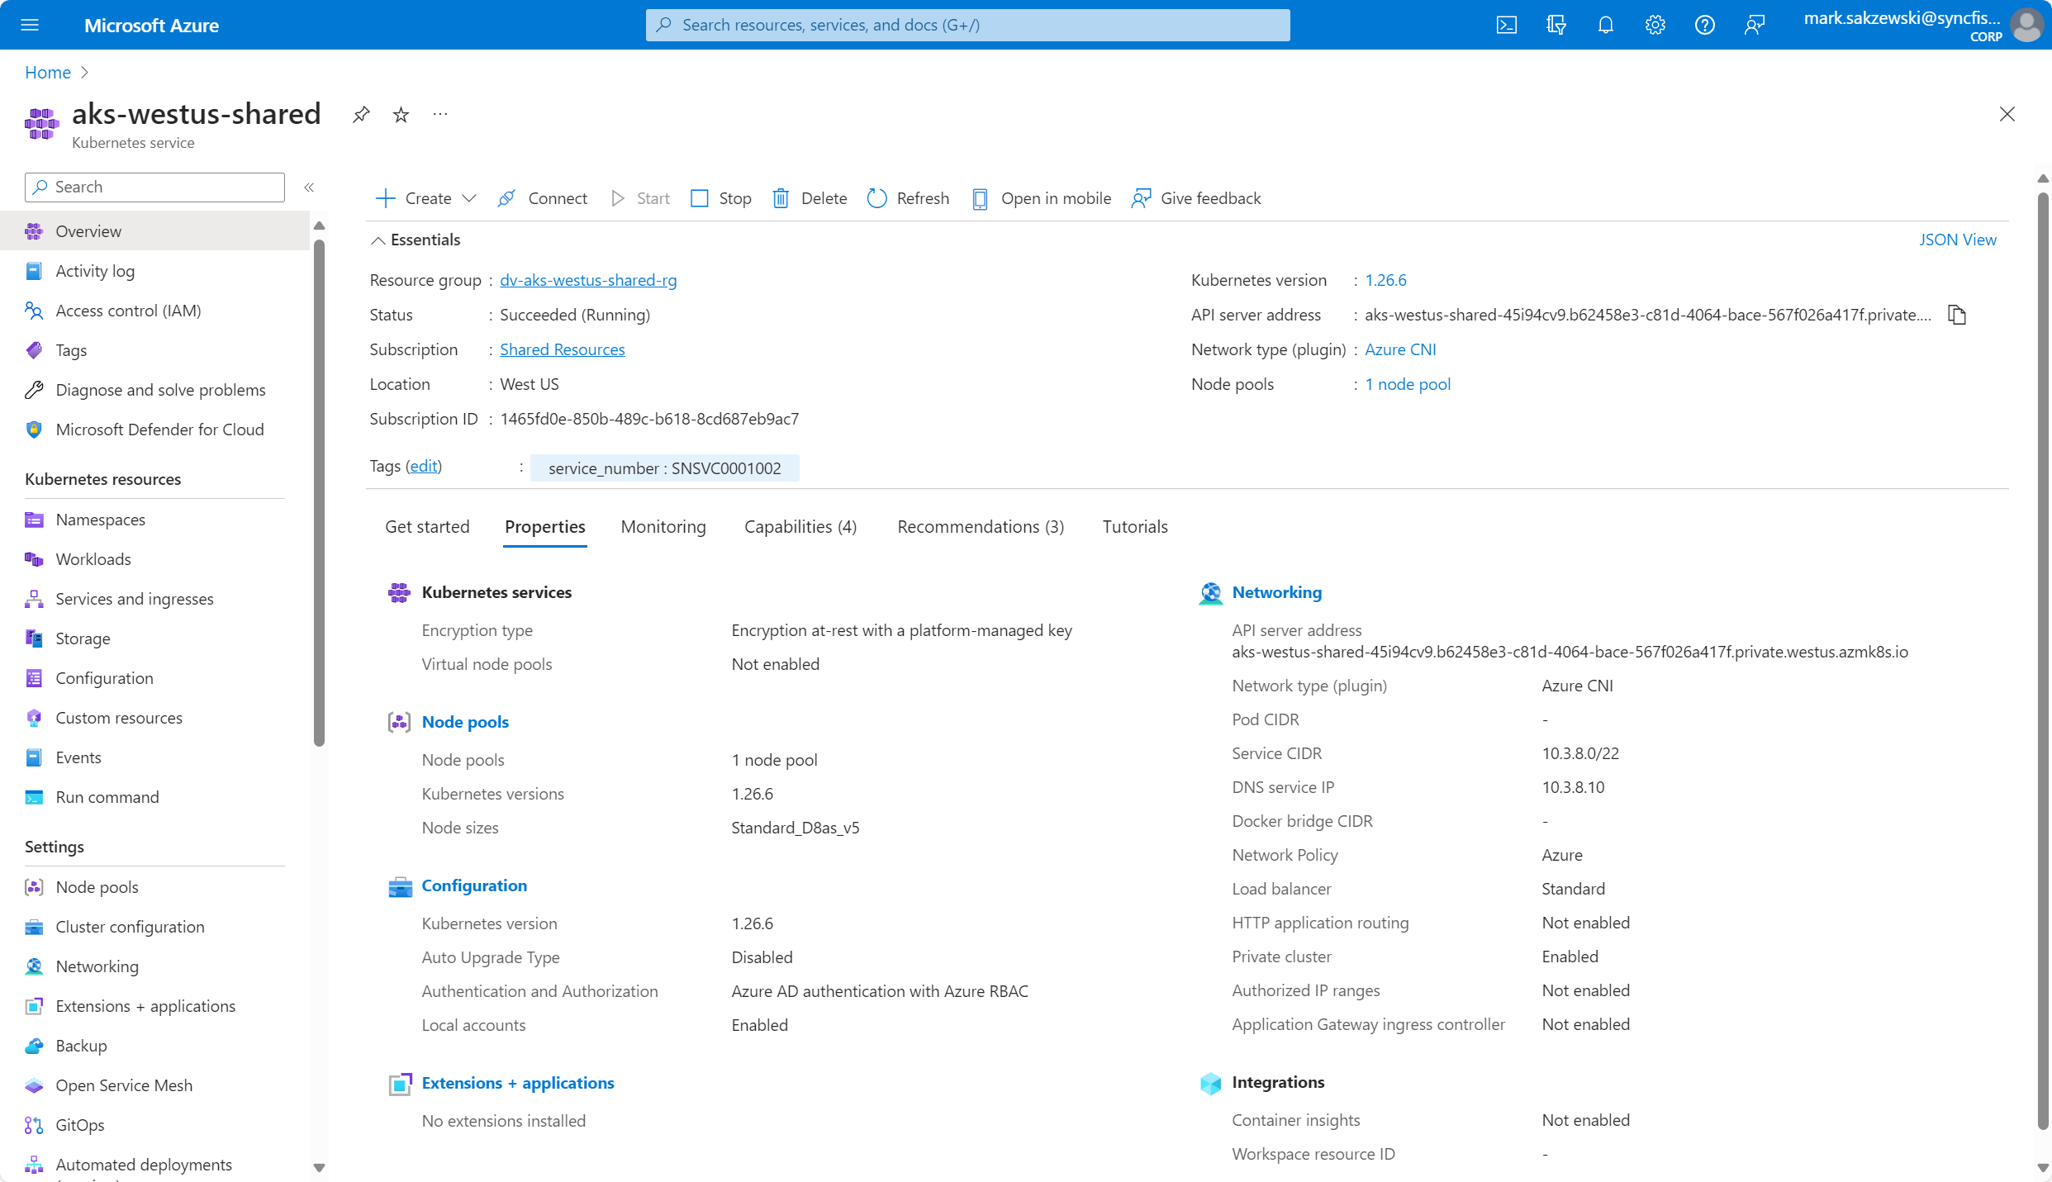View the Tutorials tab
Image resolution: width=2052 pixels, height=1182 pixels.
click(x=1135, y=527)
